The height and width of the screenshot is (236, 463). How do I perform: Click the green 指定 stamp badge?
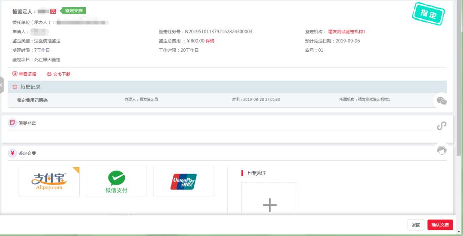(428, 14)
